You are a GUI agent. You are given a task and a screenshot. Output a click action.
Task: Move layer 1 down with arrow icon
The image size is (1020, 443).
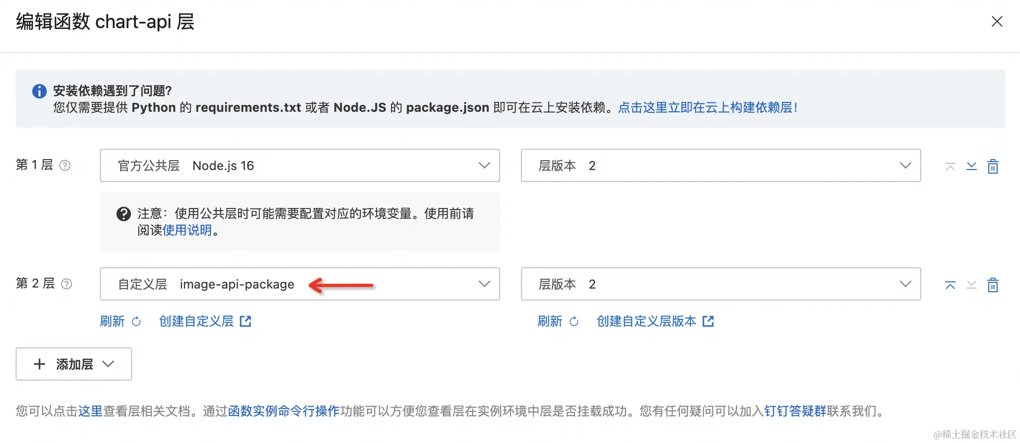[x=971, y=166]
